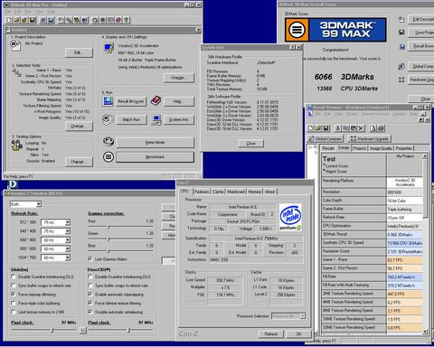
Task: Click the System Info computer icon
Action: click(156, 119)
